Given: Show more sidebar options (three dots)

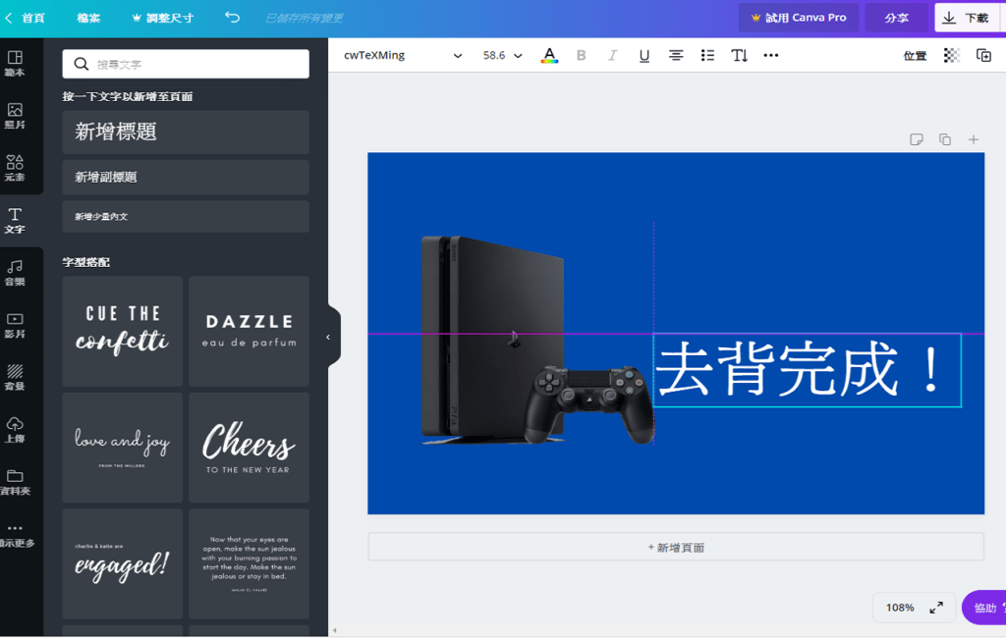Looking at the screenshot, I should pos(15,535).
